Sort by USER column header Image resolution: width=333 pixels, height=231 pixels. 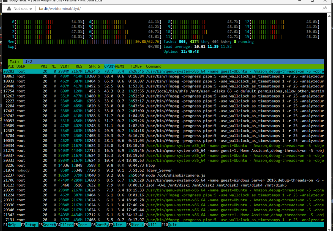[x=21, y=66]
